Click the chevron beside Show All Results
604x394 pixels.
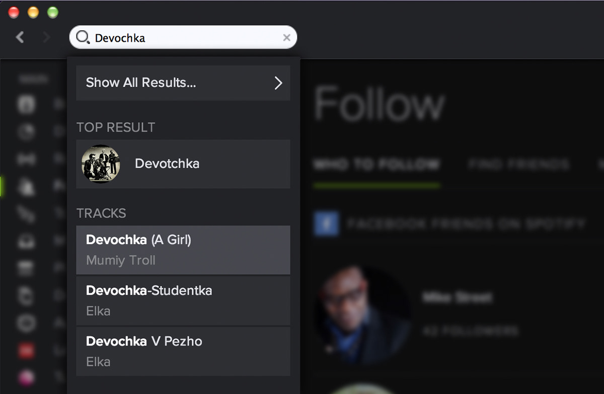click(278, 83)
